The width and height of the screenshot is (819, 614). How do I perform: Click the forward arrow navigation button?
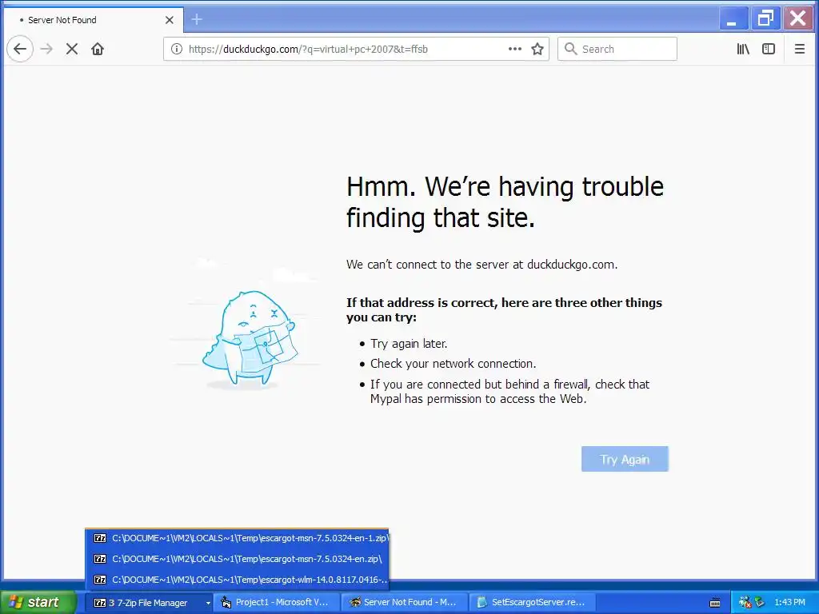click(x=46, y=49)
